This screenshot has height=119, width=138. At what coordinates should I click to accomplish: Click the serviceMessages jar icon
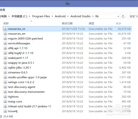[x=5, y=43]
